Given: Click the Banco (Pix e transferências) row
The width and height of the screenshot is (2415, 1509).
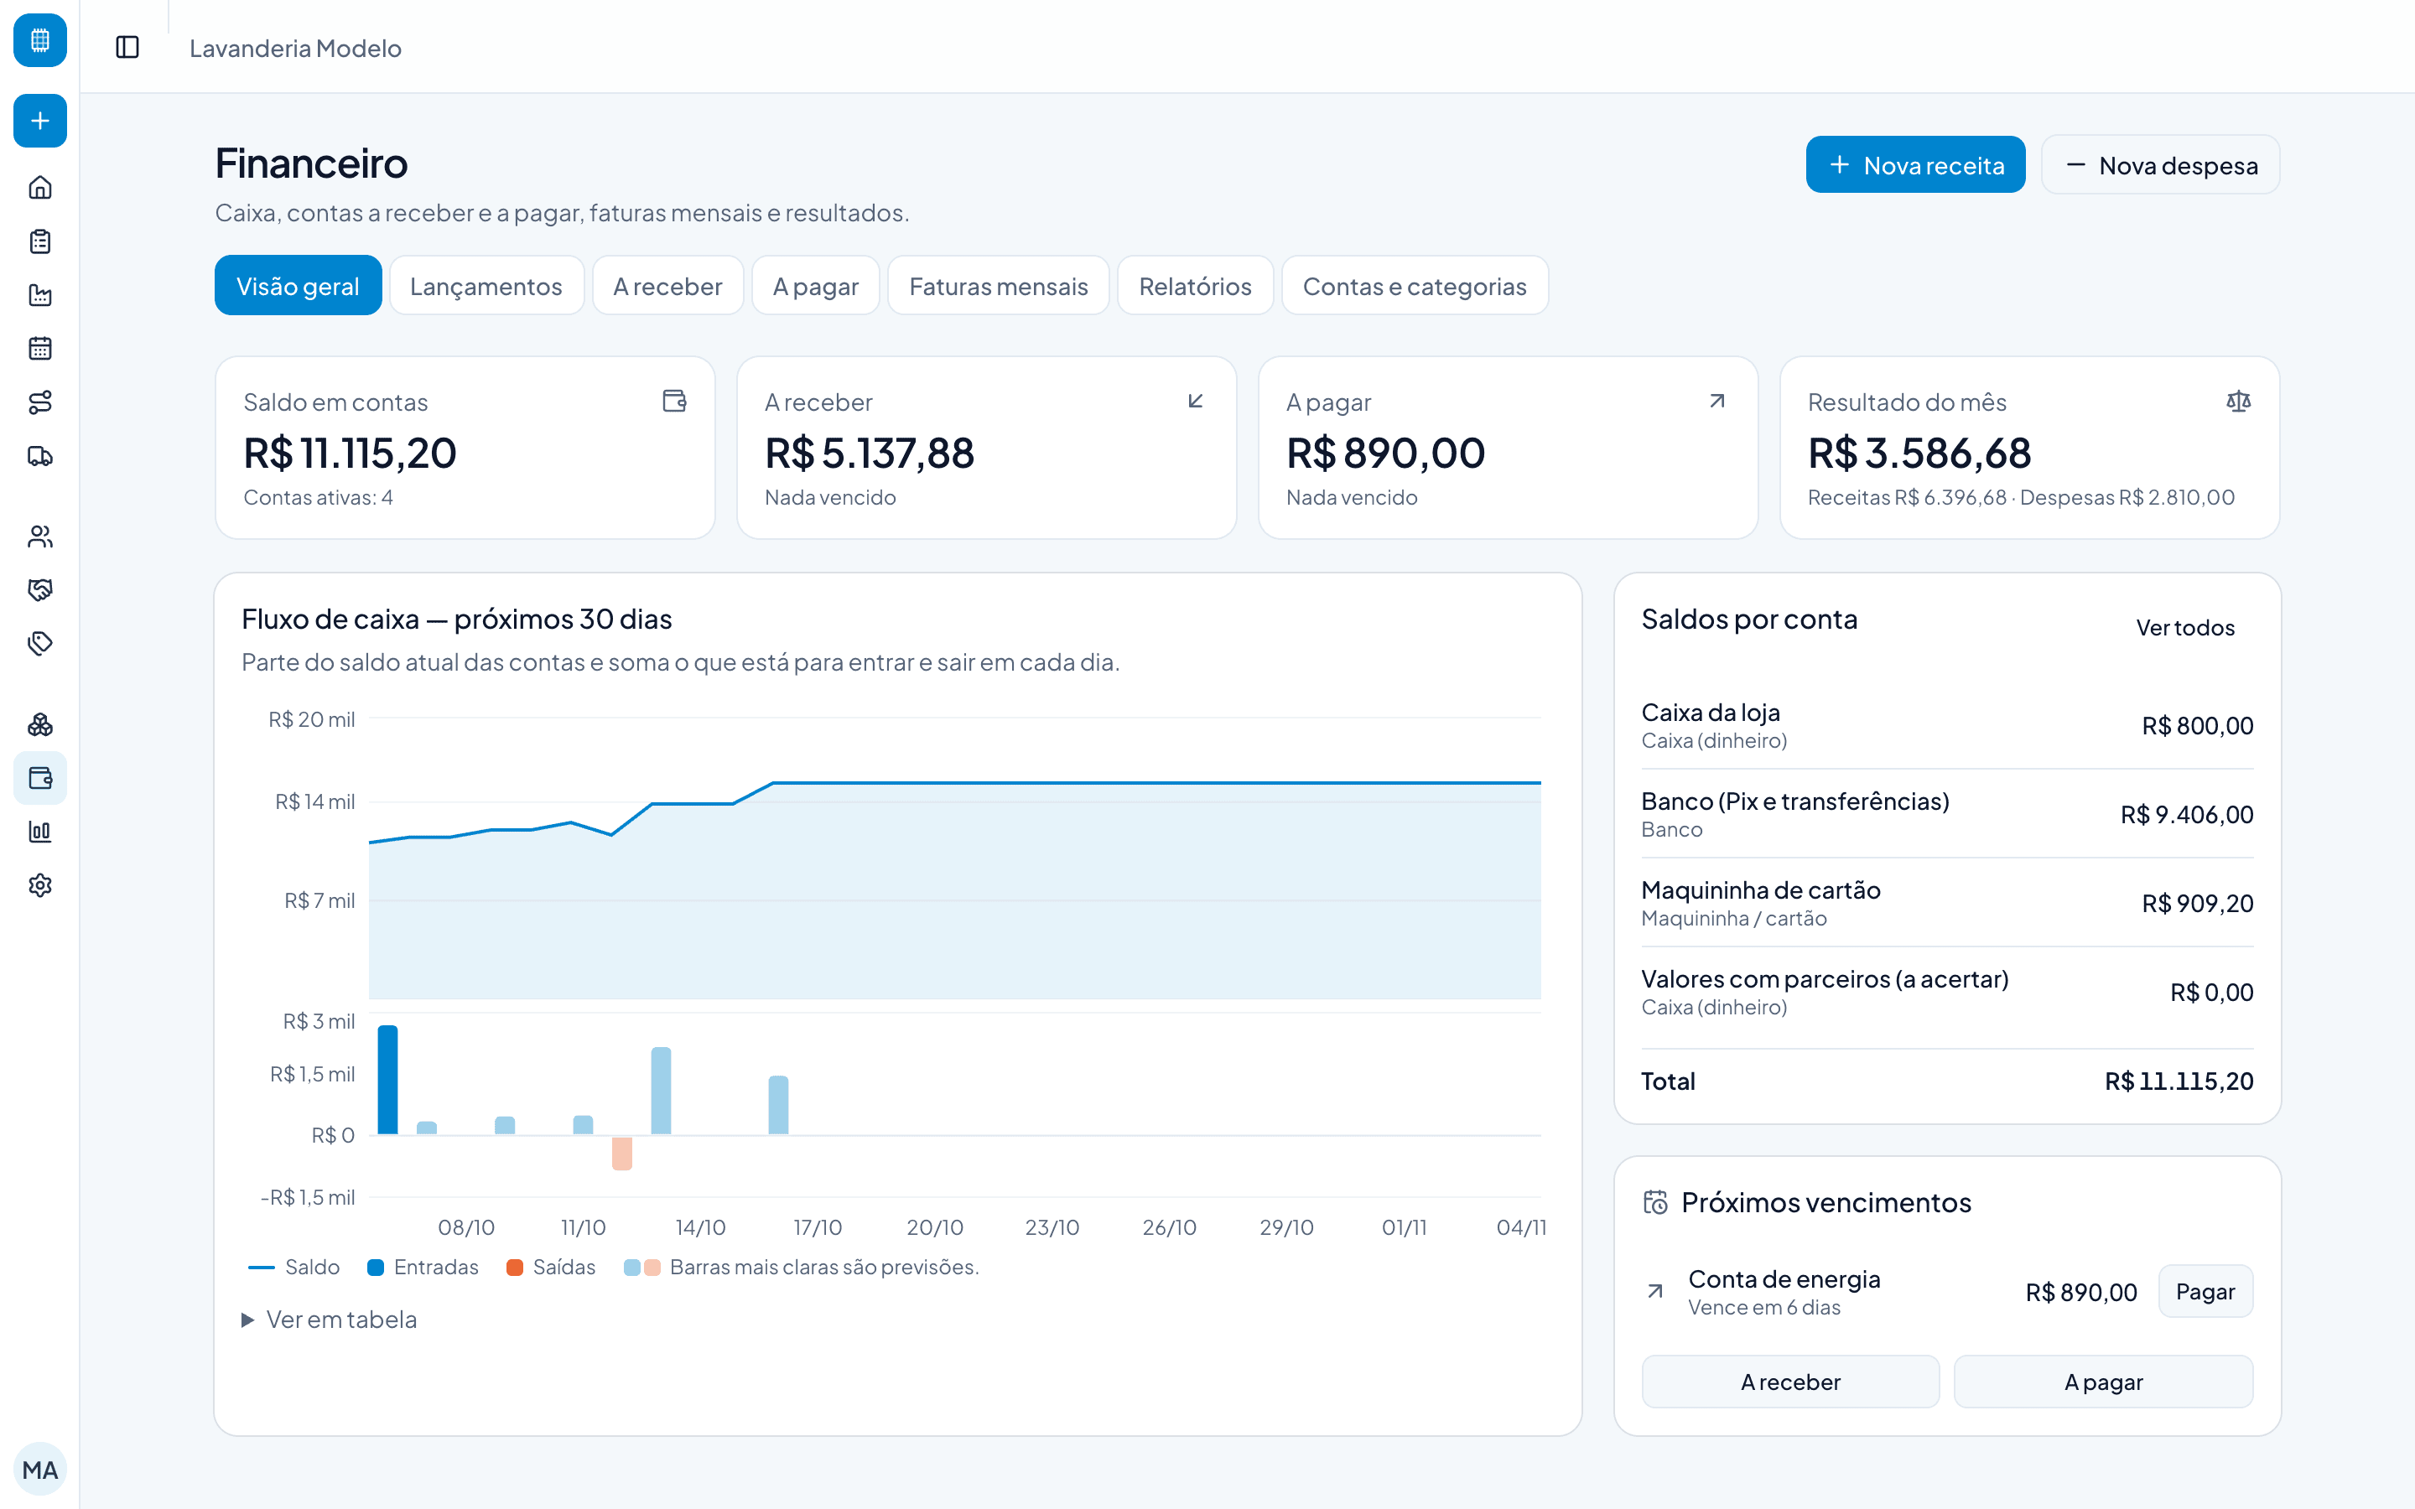Looking at the screenshot, I should tap(1947, 814).
